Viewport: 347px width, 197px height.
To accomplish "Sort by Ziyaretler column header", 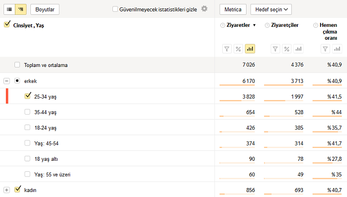I will tap(238, 25).
